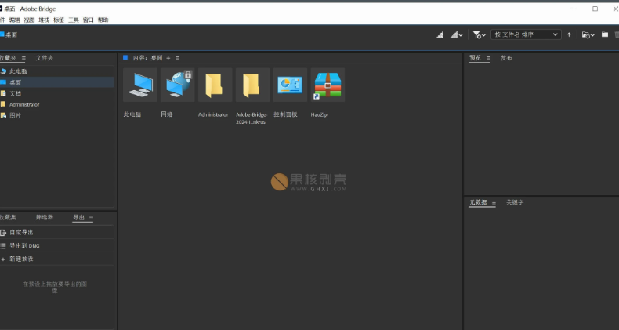Select the Adobe-Bridge-2024 folder thumbnail
Screen dimensions: 619x330
(252, 85)
